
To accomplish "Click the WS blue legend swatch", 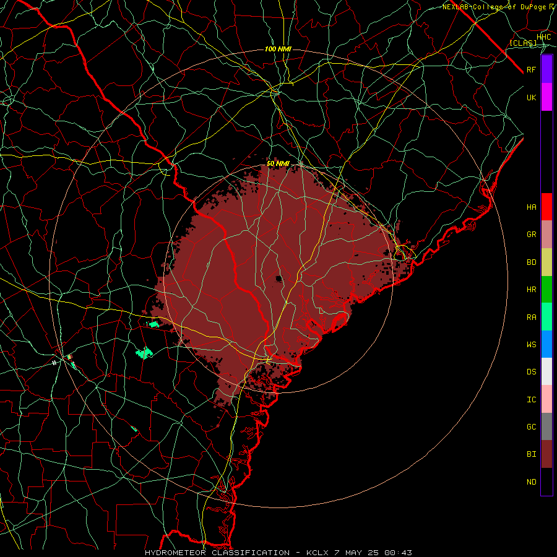I will pos(546,344).
